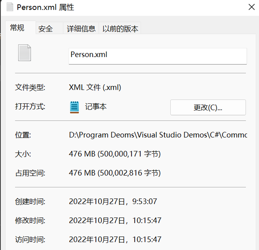Click the Person.xml 属性 window title
Viewport: 259px width, 250px height.
[45, 7]
